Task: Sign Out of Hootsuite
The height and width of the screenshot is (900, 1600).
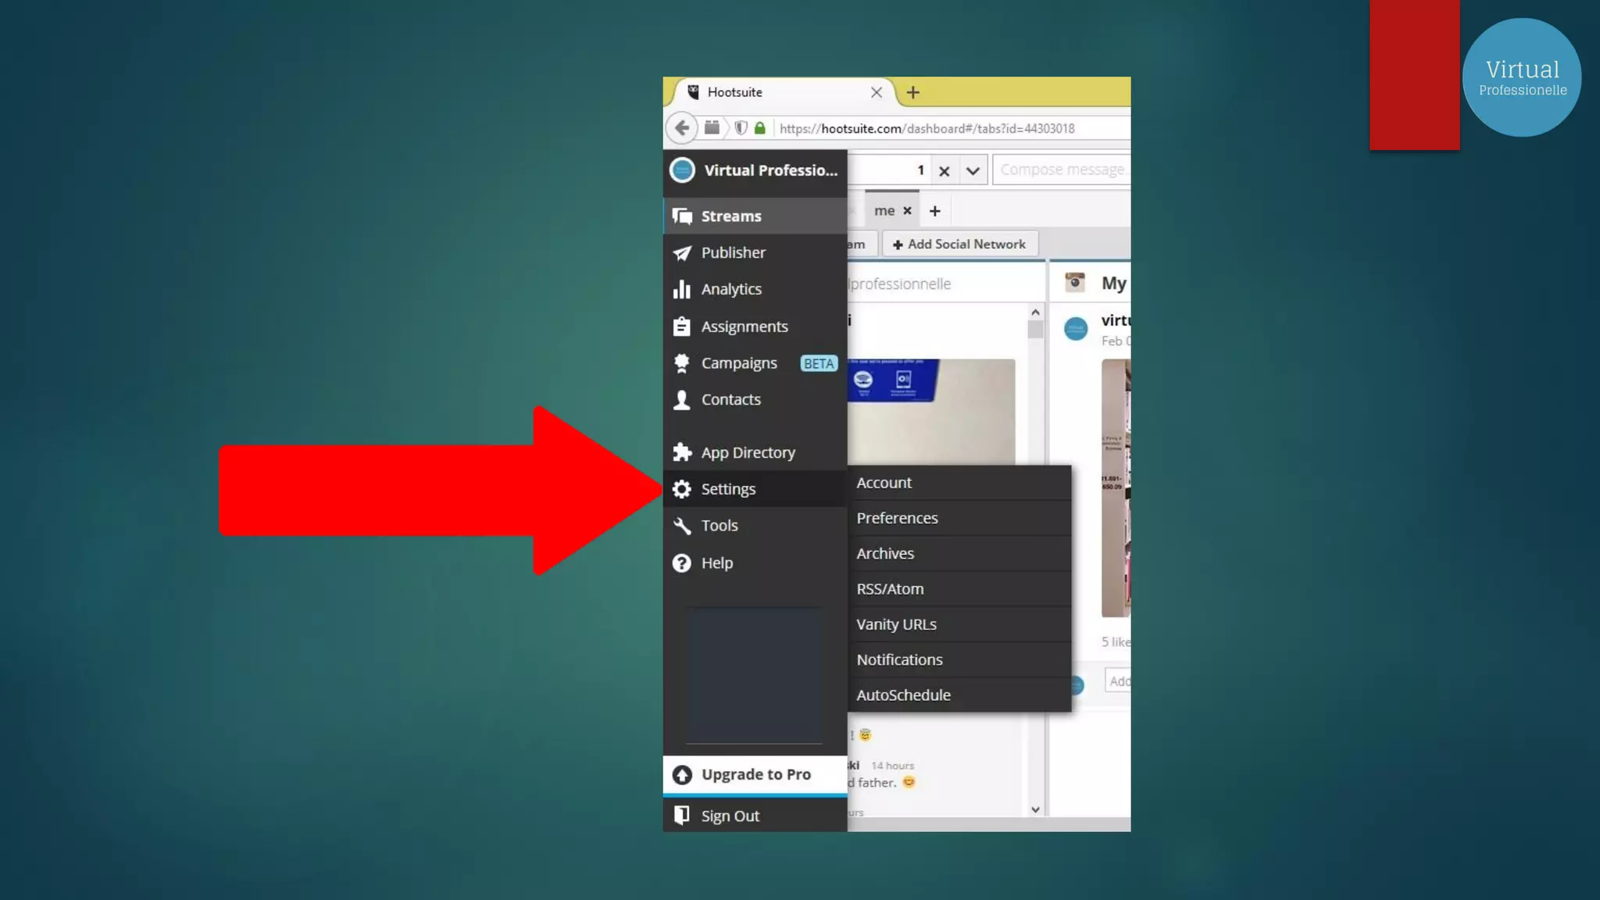Action: pos(730,816)
